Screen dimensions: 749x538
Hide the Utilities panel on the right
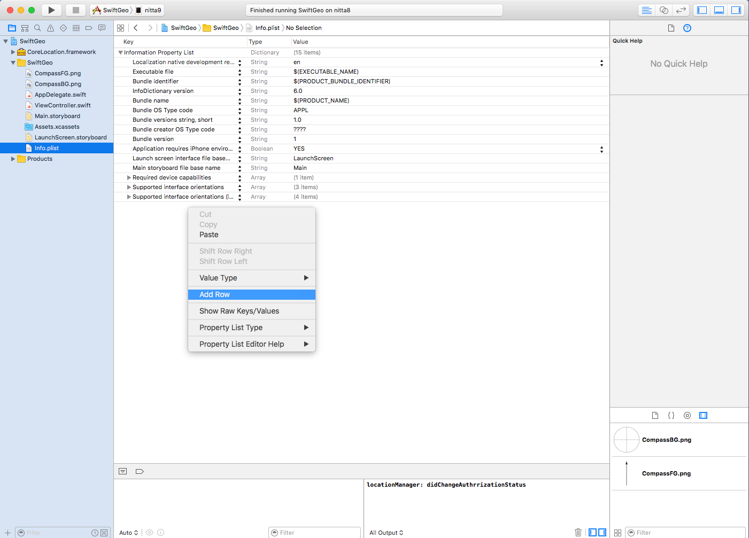736,10
